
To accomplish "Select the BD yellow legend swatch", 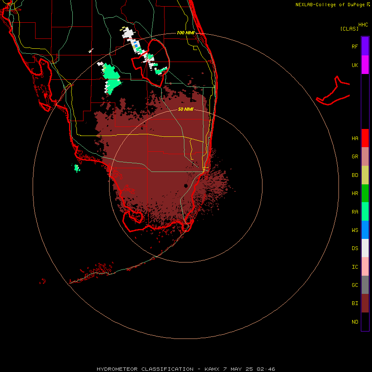I will [365, 175].
